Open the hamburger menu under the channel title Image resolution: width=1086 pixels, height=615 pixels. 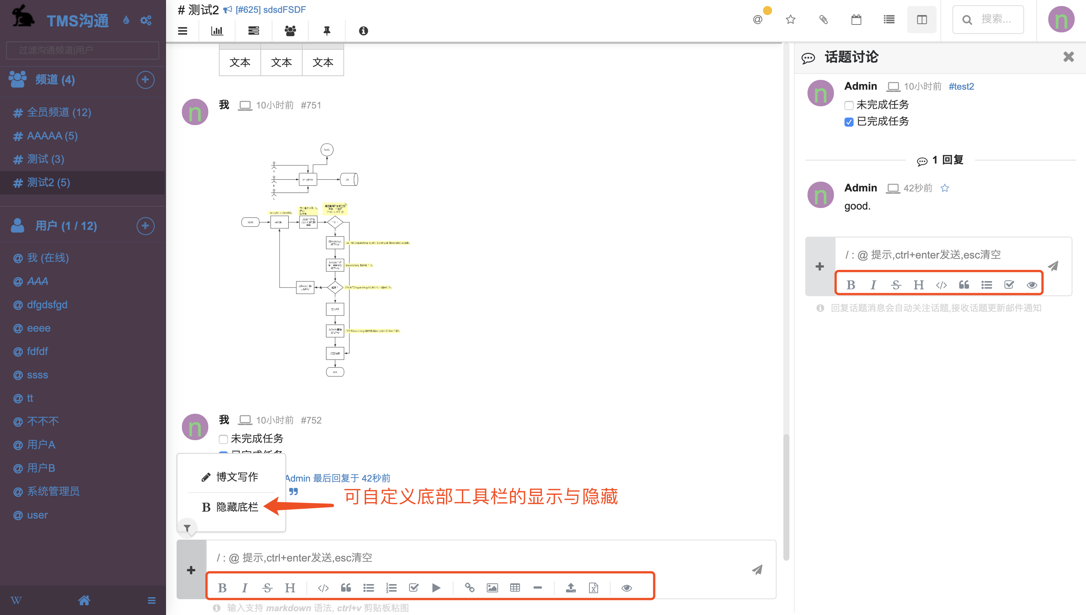pyautogui.click(x=182, y=31)
